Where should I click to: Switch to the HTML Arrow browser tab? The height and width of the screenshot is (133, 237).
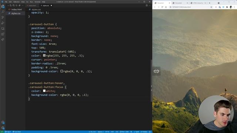198,3
